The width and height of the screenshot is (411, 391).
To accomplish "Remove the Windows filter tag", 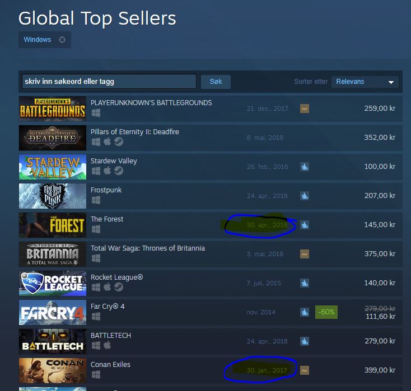I will [x=62, y=40].
